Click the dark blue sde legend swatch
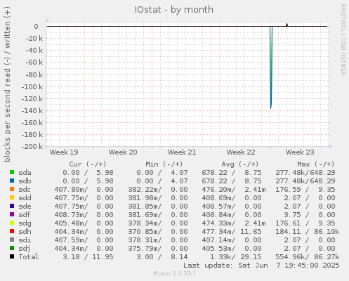 click(x=12, y=206)
